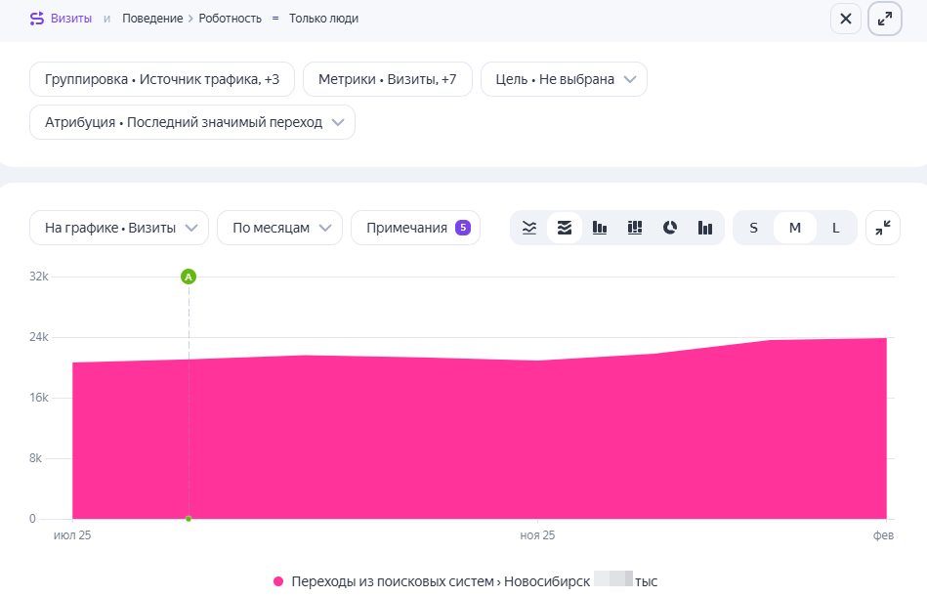
Task: Open Группировка Источник трафика selector
Action: tap(162, 79)
